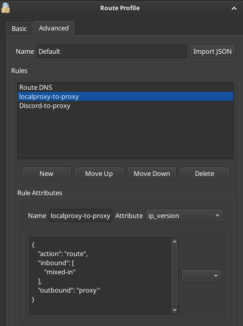Select the localproxy-to-proxy rule
Viewport: 243px width, 326px height.
[x=126, y=96]
